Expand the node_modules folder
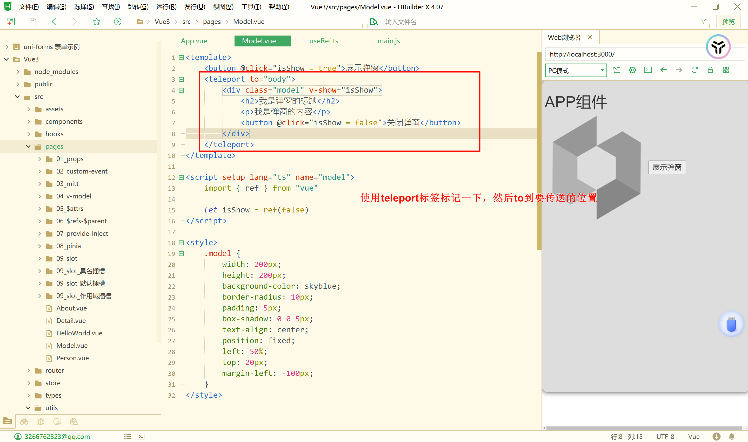The height and width of the screenshot is (442, 748). [18, 72]
